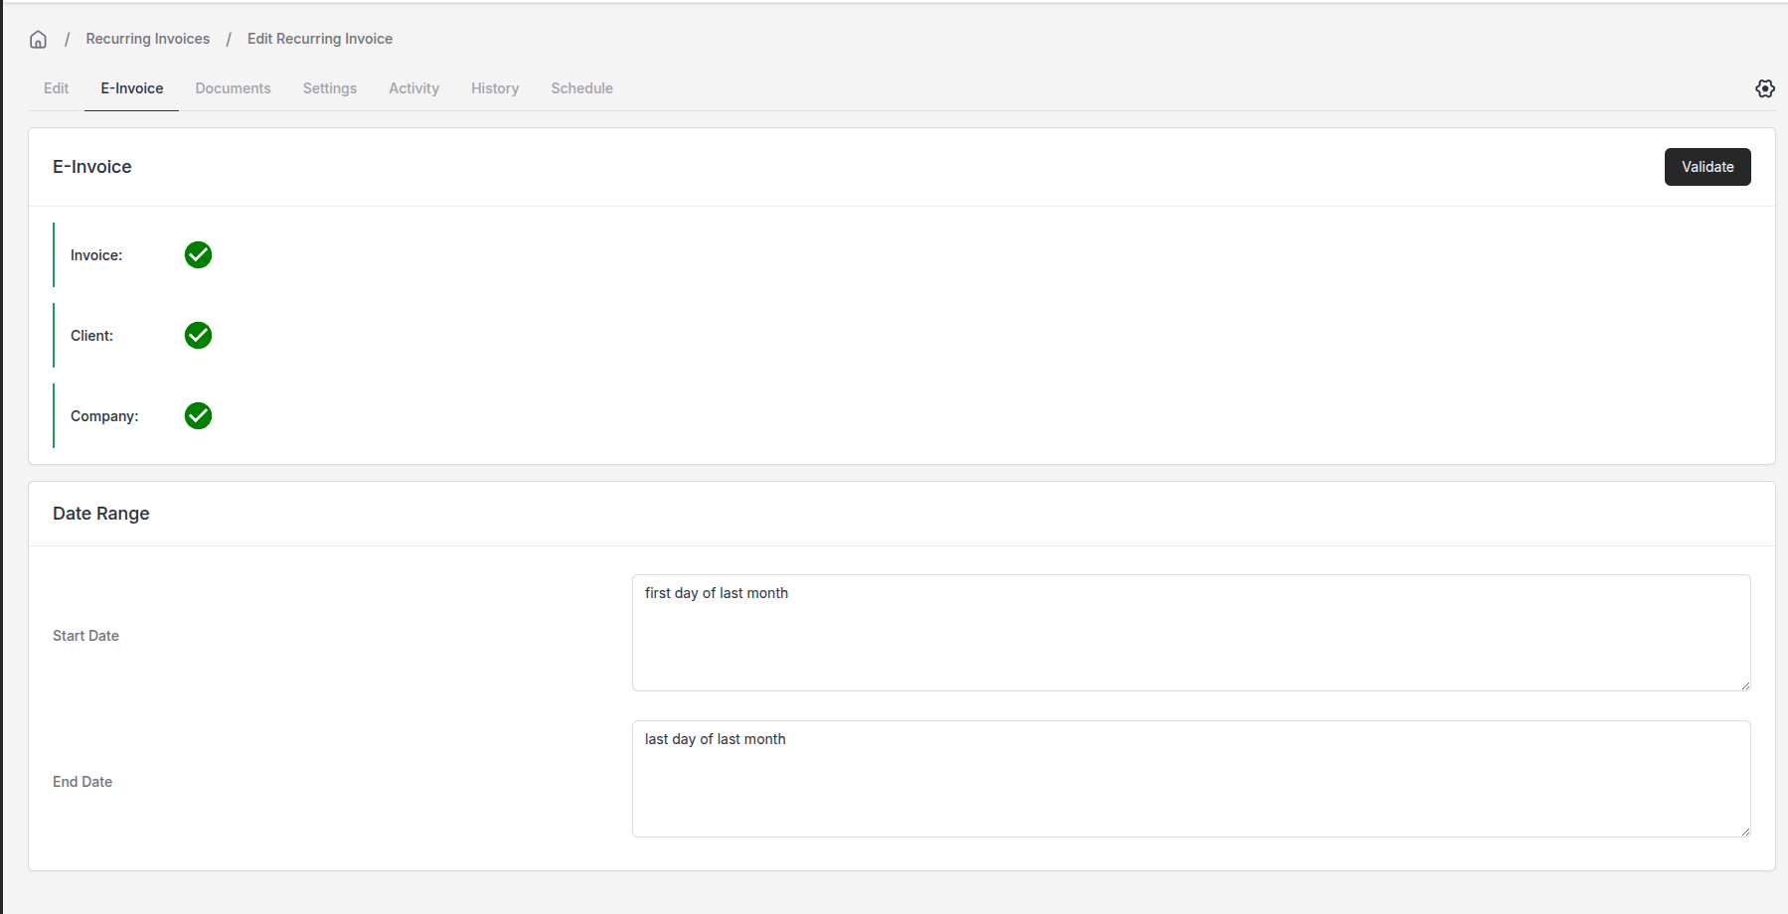Click the green checkmark beside Client
The height and width of the screenshot is (914, 1788).
pos(197,335)
